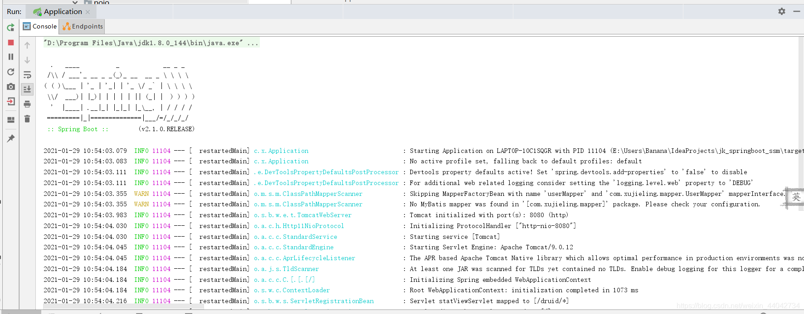Click first c.x.Application logger link

pyautogui.click(x=281, y=151)
